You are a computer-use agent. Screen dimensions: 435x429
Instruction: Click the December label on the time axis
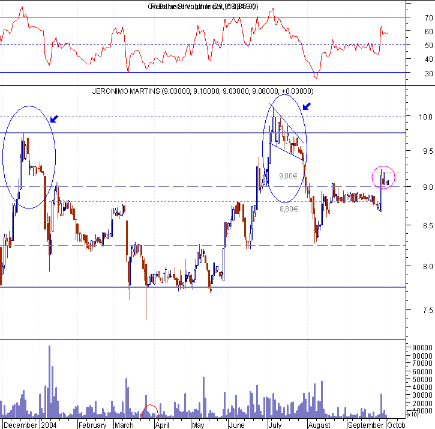coord(20,425)
